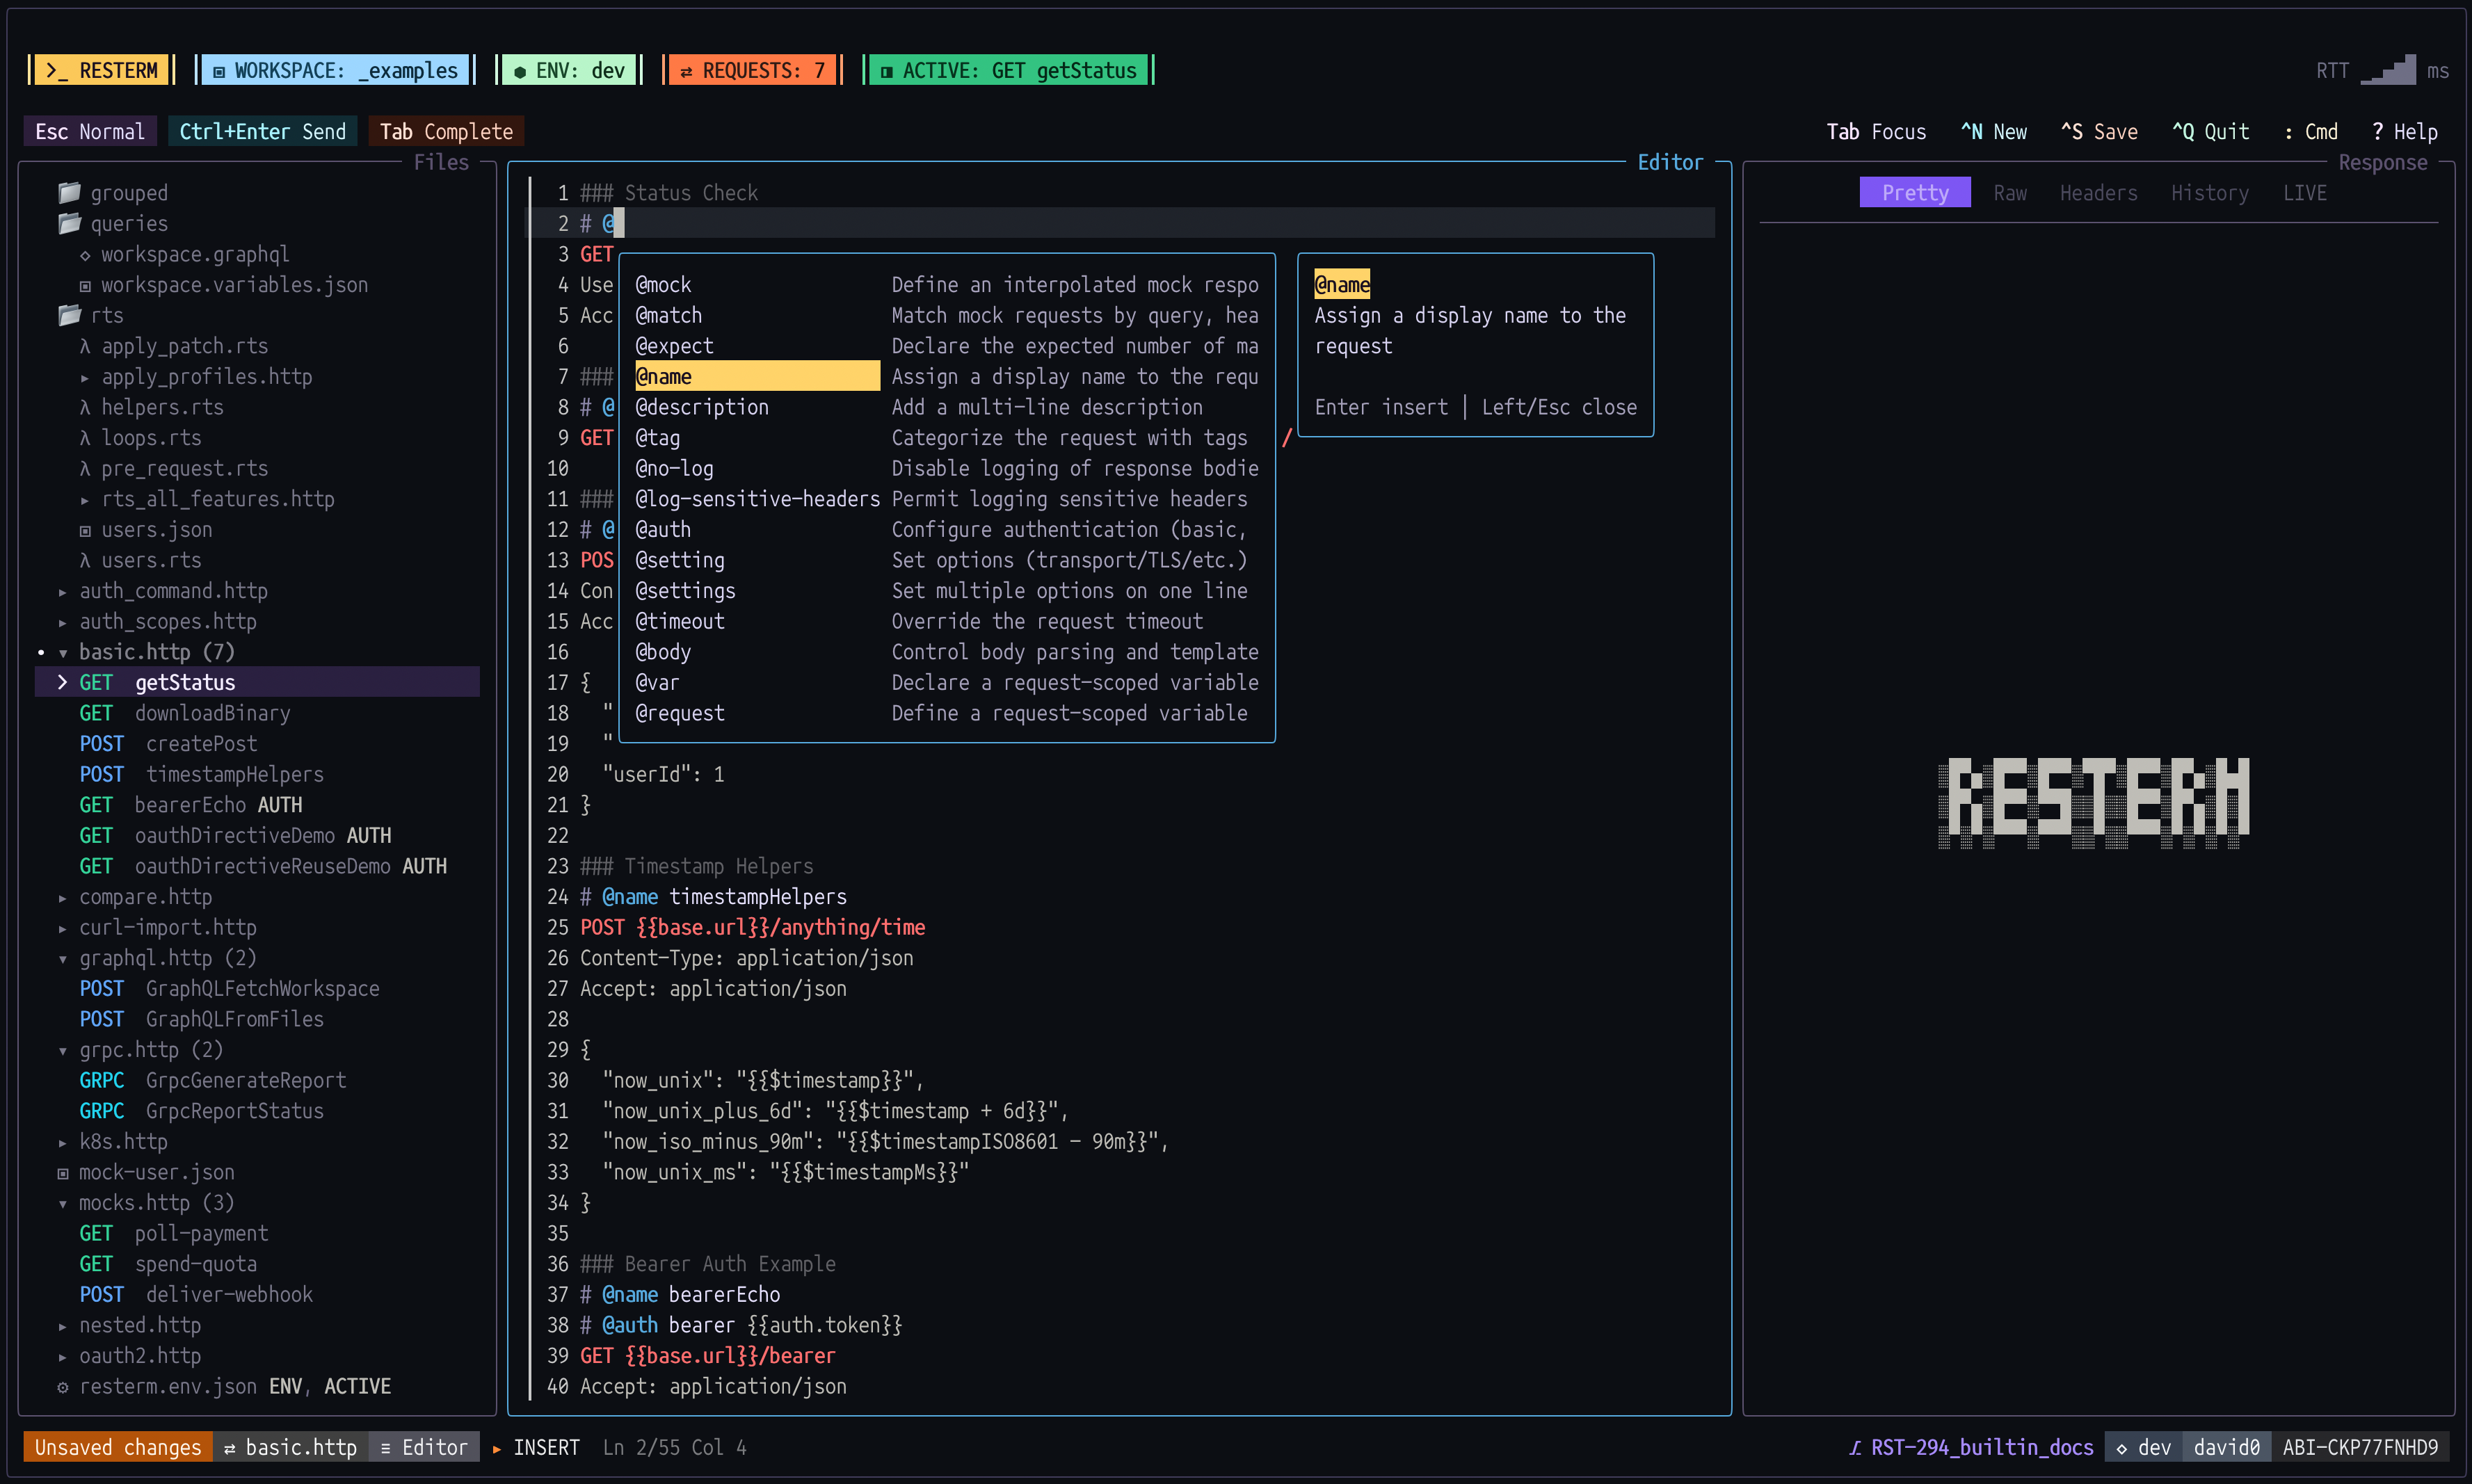
Task: Click the git branch RST-294_builtin_docs indicator
Action: (1970, 1447)
